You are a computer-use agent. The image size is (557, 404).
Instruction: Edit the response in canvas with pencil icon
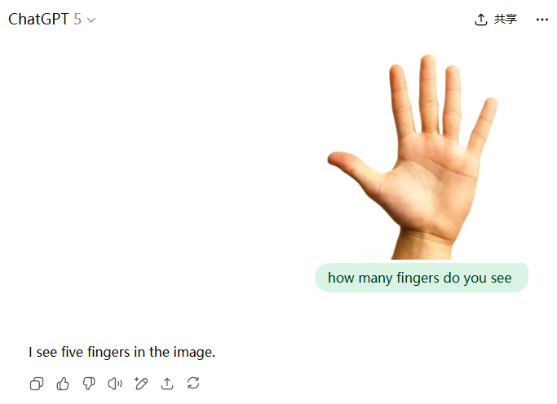141,384
